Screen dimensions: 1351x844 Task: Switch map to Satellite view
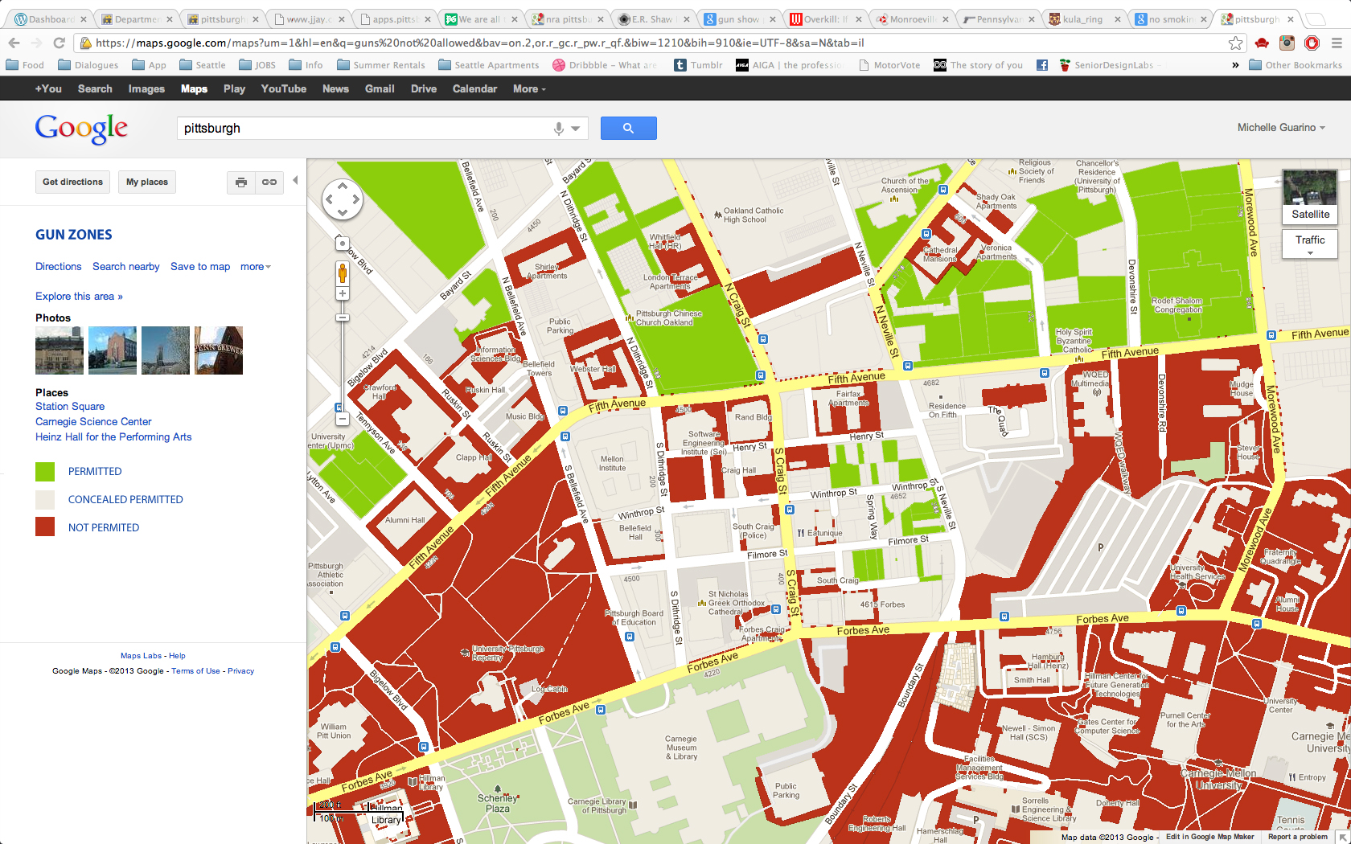tap(1309, 196)
